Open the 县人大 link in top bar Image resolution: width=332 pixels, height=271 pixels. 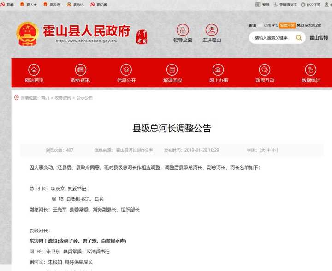coord(29,5)
